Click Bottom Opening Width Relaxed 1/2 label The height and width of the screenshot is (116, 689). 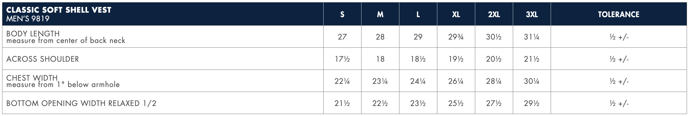(81, 103)
